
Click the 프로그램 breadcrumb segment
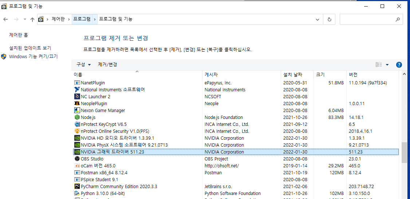(x=82, y=19)
